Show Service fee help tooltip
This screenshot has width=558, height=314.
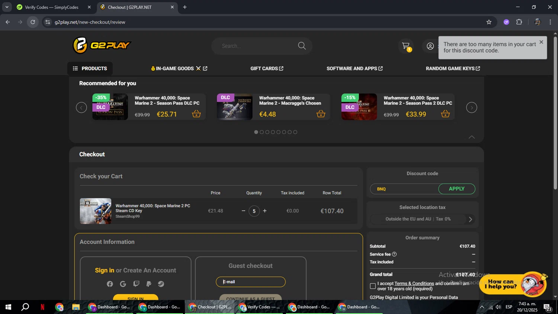tap(394, 254)
